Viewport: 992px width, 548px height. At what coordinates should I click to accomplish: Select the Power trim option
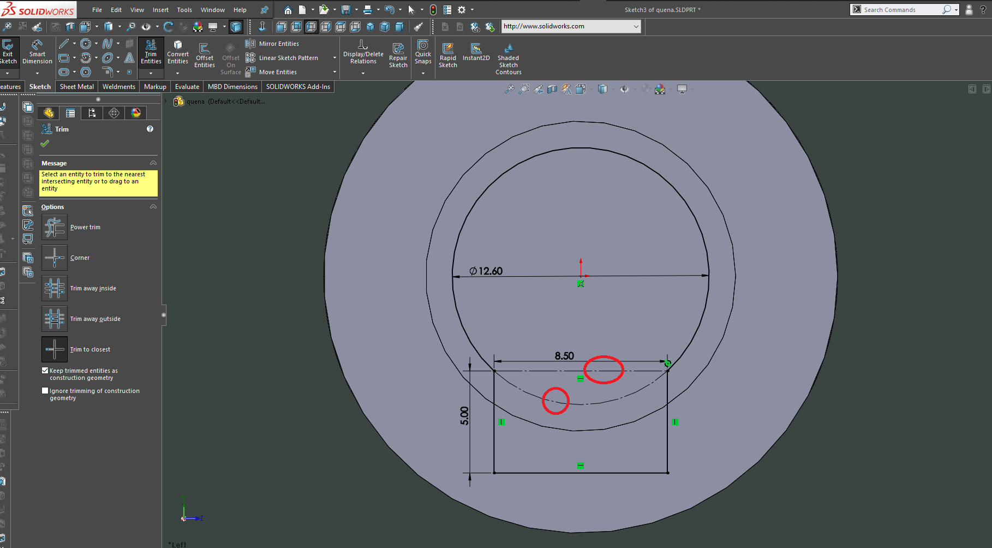tap(55, 227)
